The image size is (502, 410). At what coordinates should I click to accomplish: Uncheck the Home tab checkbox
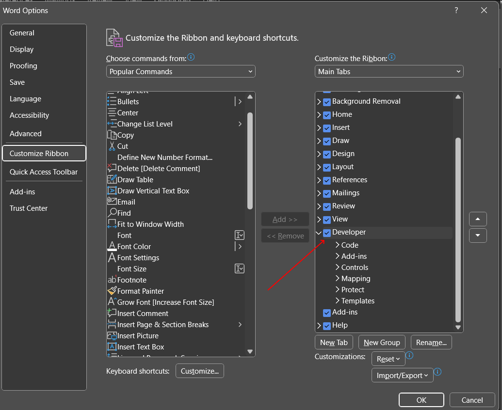[326, 115]
